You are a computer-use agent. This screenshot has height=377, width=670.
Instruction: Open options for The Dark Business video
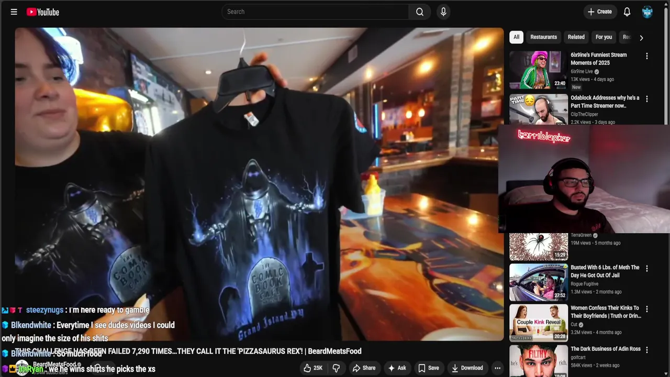point(647,350)
